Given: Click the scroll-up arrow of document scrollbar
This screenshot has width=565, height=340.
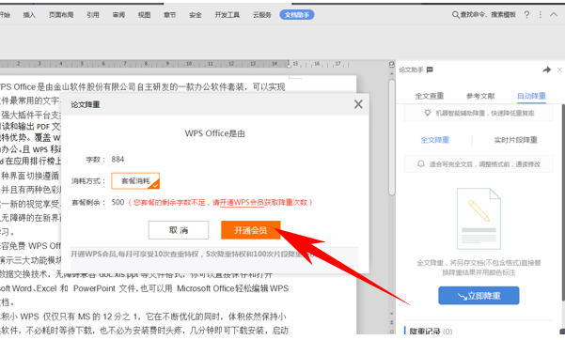Looking at the screenshot, I should click(392, 73).
